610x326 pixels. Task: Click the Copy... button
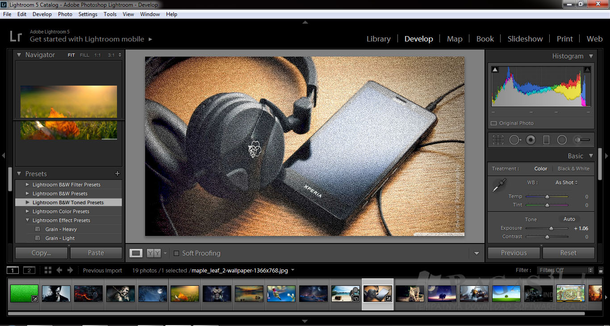tap(42, 253)
